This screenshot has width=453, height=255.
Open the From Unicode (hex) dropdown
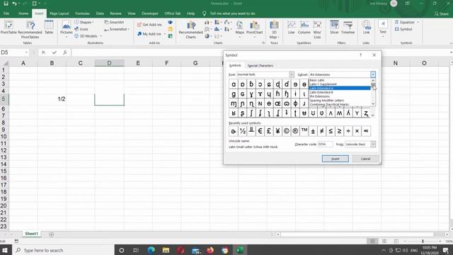click(373, 144)
